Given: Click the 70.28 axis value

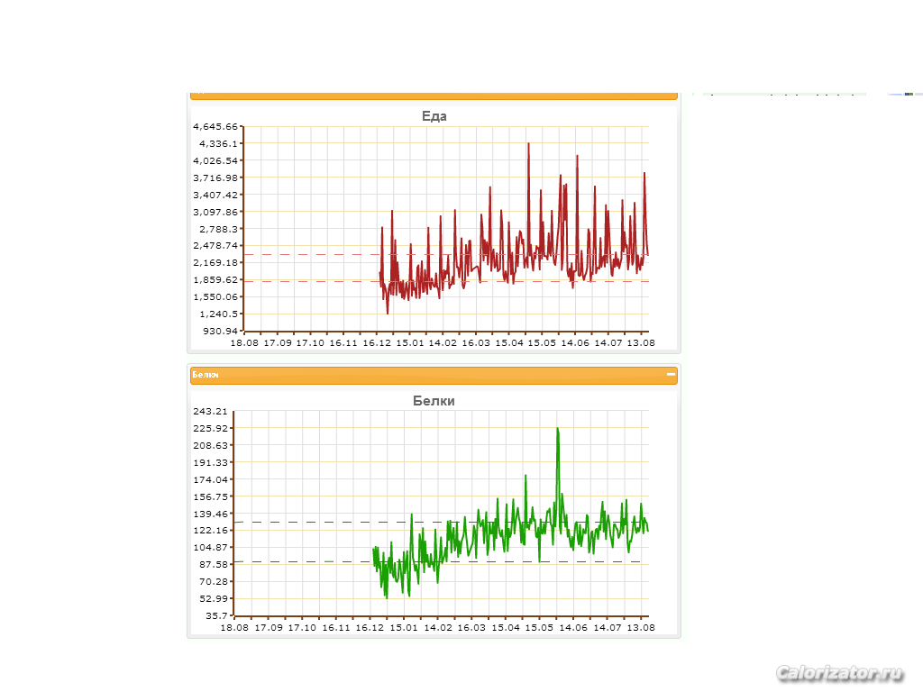Looking at the screenshot, I should coord(213,581).
